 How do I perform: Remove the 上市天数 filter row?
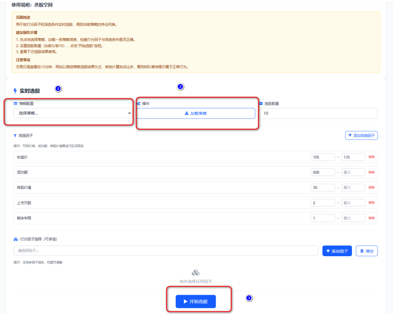point(372,202)
